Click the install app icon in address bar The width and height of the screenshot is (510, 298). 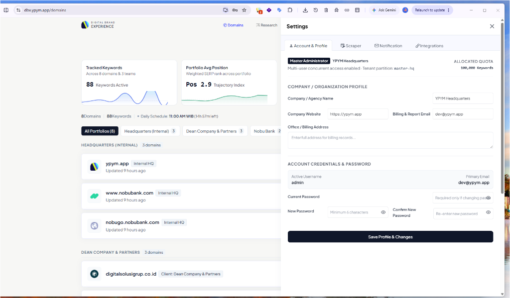click(226, 10)
